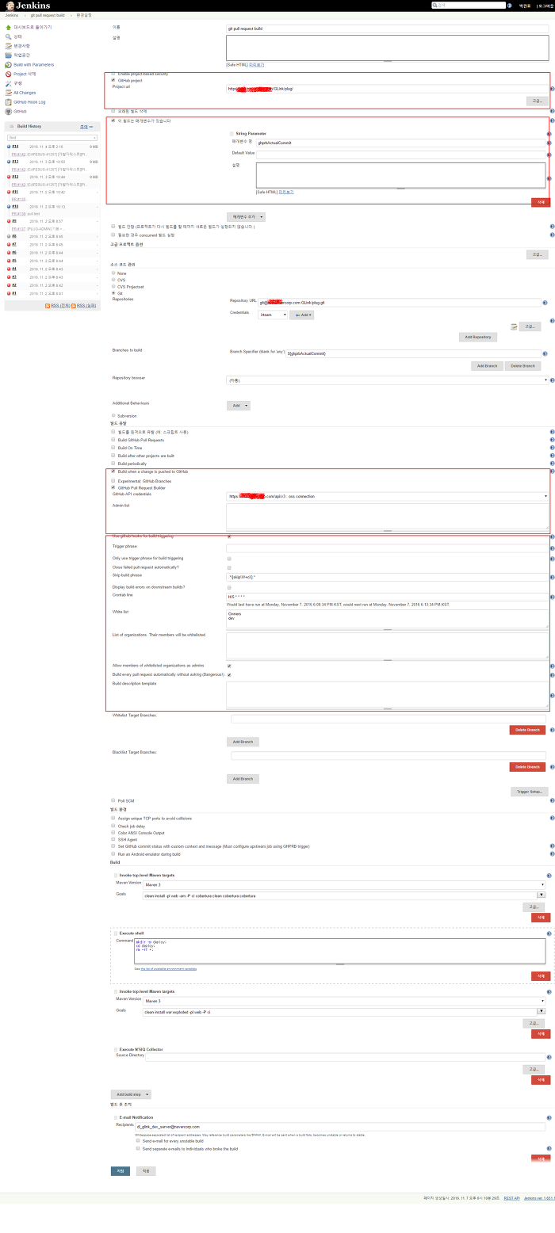Click help icon beside Repository URL field
Viewport: 555px width, 1233px height.
[x=545, y=303]
